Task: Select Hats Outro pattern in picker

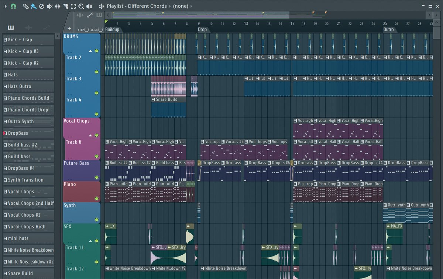Action: 28,86
